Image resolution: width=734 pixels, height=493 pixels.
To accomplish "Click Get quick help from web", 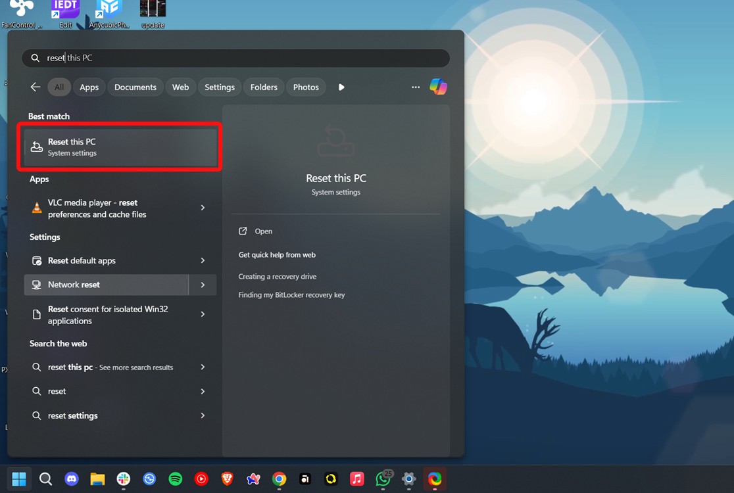I will coord(277,254).
